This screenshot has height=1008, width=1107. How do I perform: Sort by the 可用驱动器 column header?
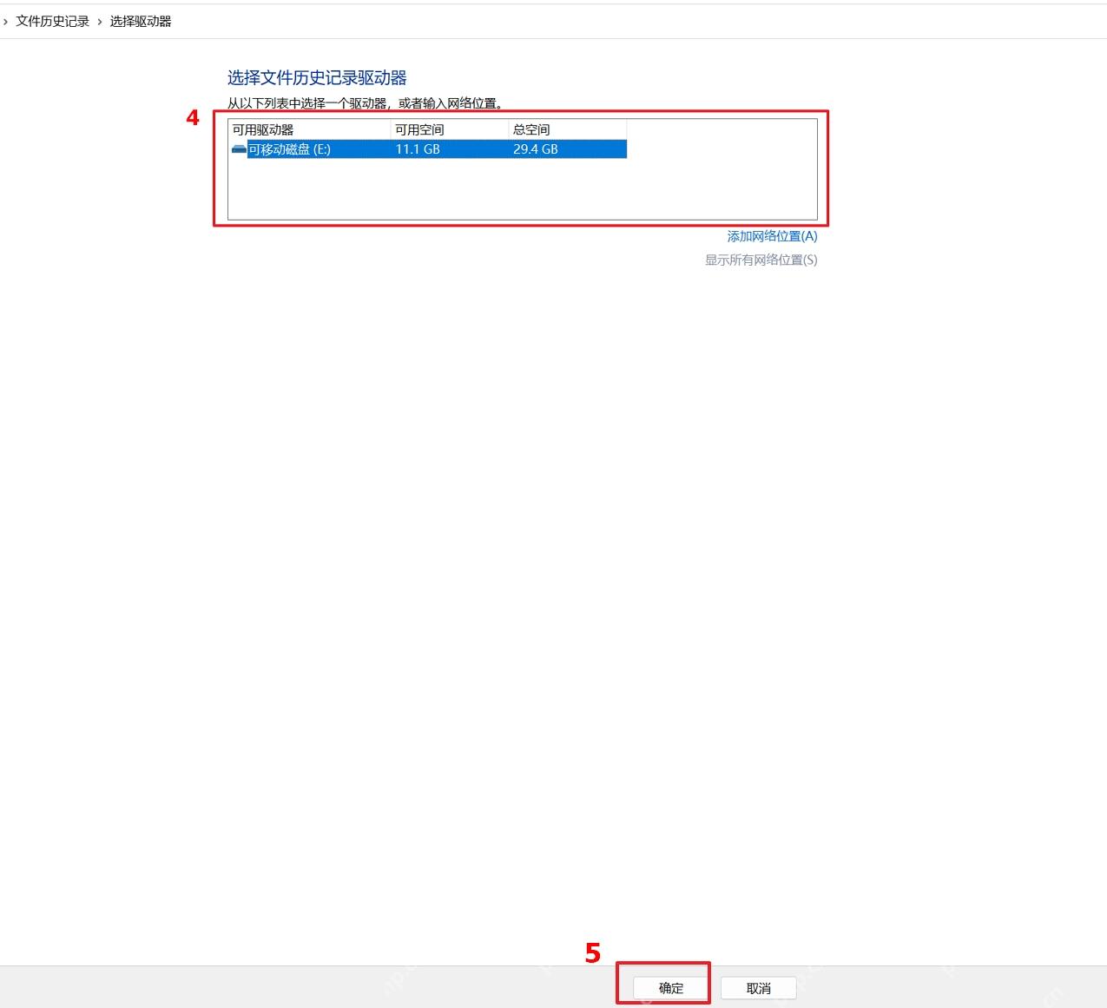tap(310, 129)
